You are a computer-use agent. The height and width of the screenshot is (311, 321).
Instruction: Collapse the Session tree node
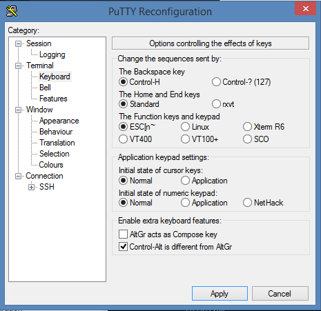point(18,43)
